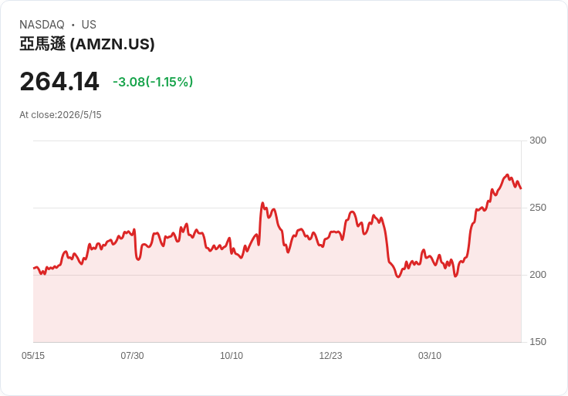The width and height of the screenshot is (568, 396).
Task: Click the 264.14 closing price
Action: (x=59, y=82)
